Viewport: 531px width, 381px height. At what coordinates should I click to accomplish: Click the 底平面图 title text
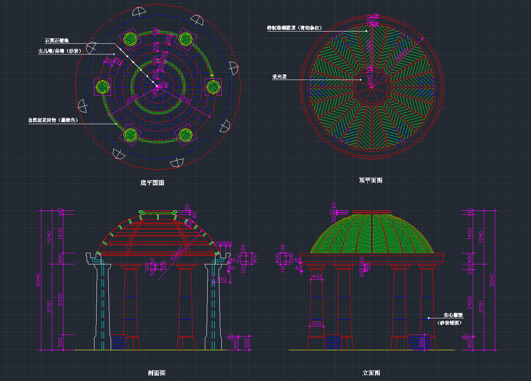click(x=152, y=183)
